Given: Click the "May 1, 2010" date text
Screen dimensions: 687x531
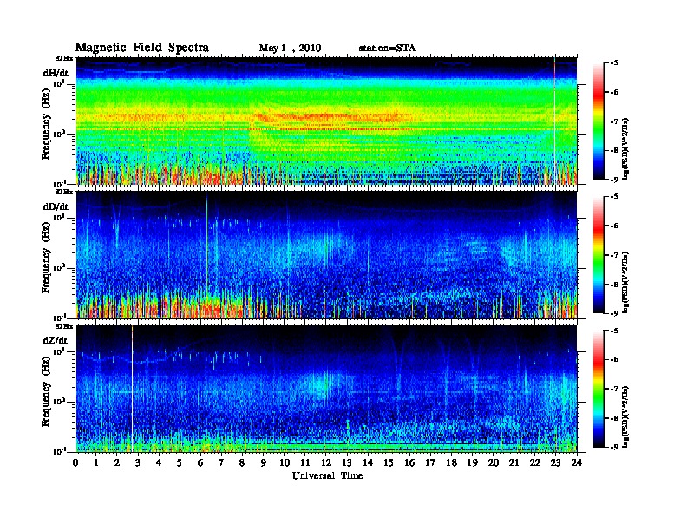Looking at the screenshot, I should point(290,49).
